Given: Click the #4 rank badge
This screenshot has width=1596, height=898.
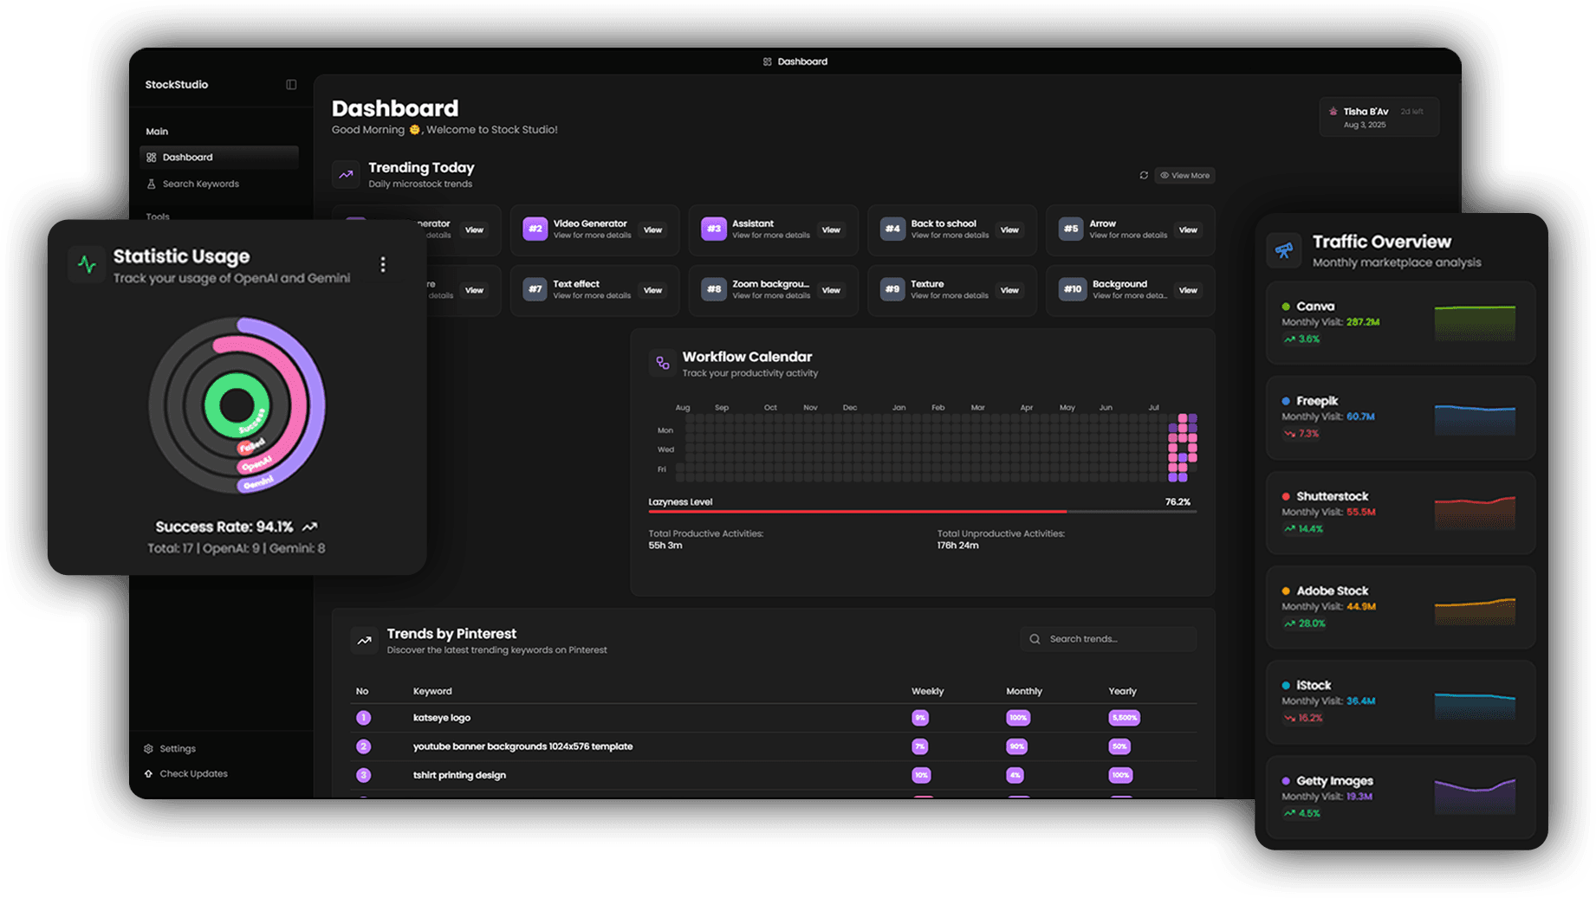Looking at the screenshot, I should tap(892, 229).
